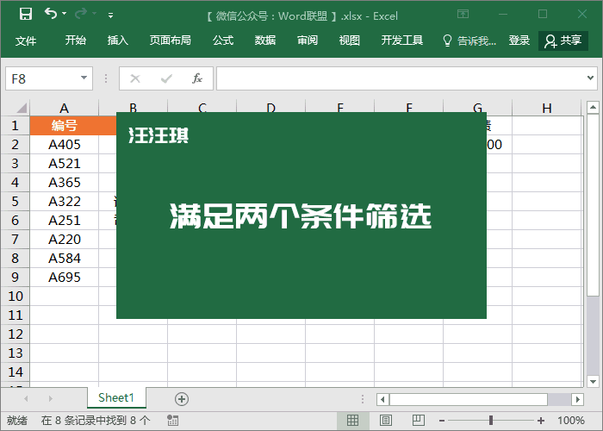This screenshot has width=603, height=431.
Task: Click the vertical scroll up arrow
Action: (593, 108)
